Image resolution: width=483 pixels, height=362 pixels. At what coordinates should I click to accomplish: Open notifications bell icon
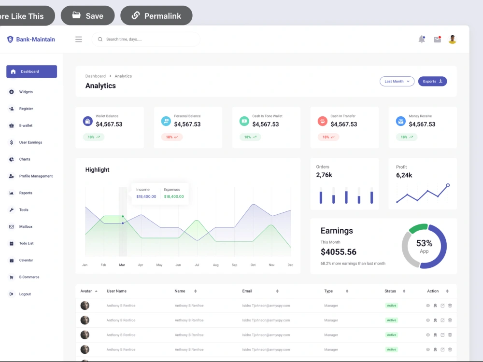click(x=422, y=39)
